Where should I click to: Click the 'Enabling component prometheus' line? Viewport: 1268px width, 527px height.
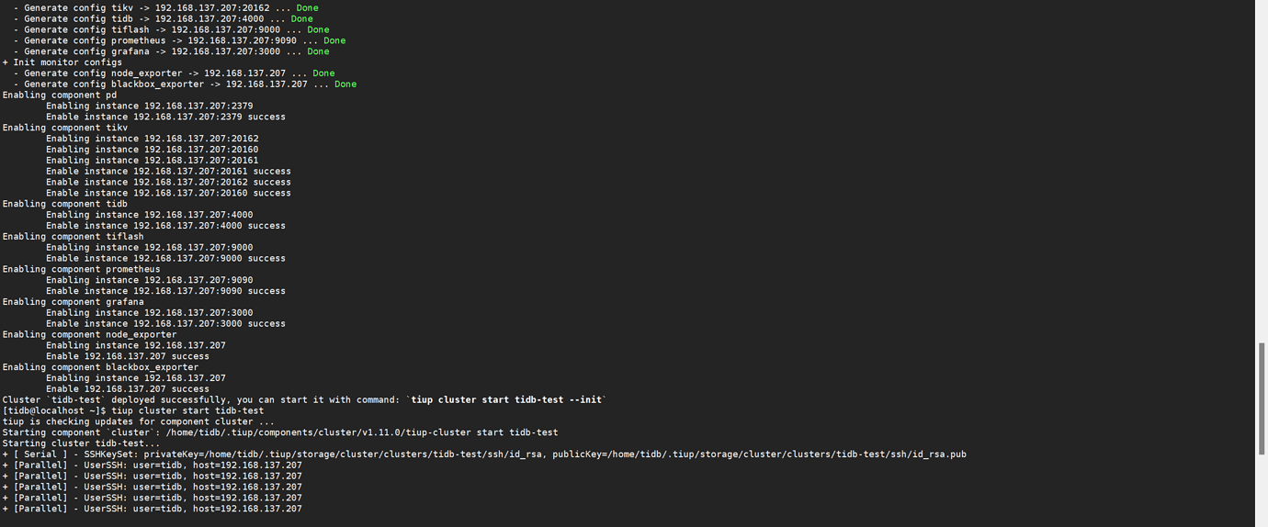(82, 270)
